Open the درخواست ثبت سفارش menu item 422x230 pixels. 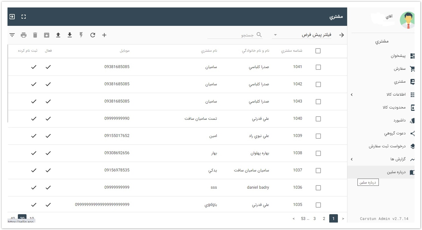(x=381, y=146)
